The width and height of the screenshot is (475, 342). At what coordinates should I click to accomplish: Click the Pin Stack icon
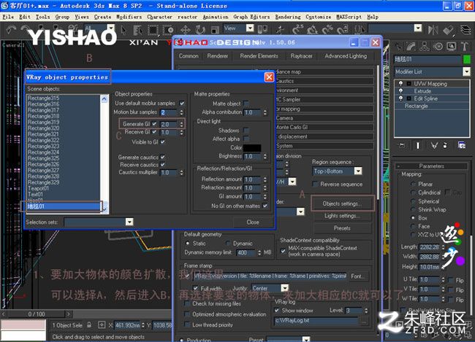[x=402, y=145]
